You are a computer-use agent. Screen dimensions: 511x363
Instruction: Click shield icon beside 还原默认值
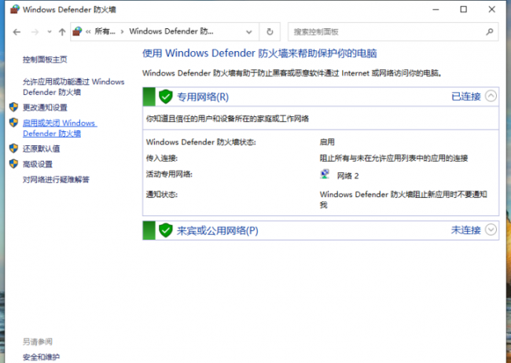(13, 148)
